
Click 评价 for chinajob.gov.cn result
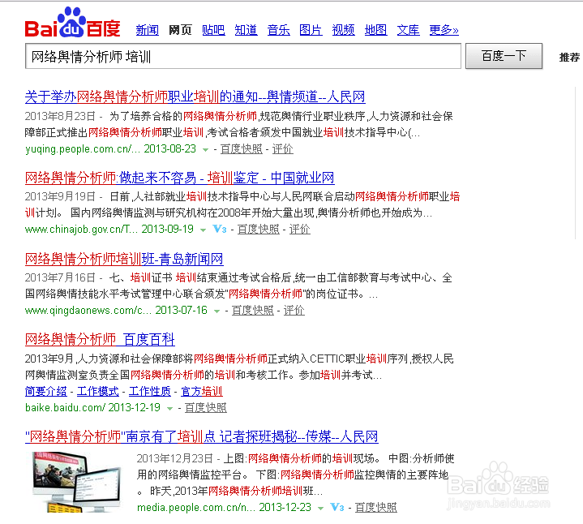pyautogui.click(x=300, y=229)
